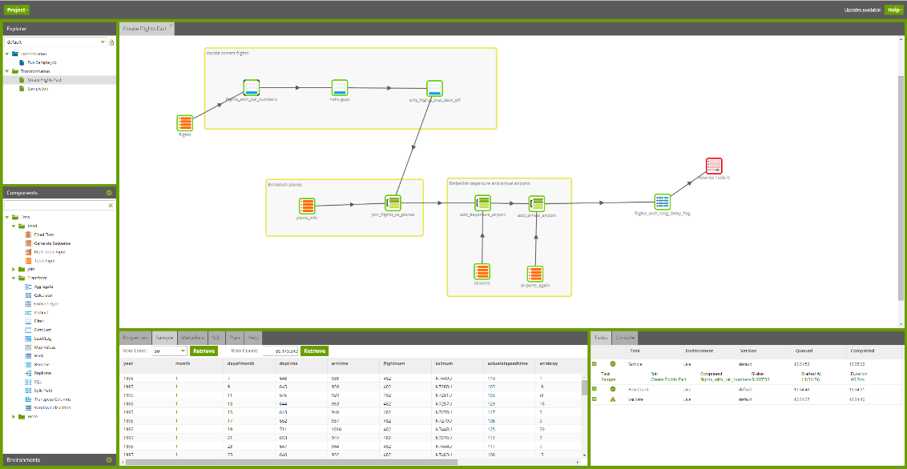Collapse the Components panel with its green button

coord(109,193)
